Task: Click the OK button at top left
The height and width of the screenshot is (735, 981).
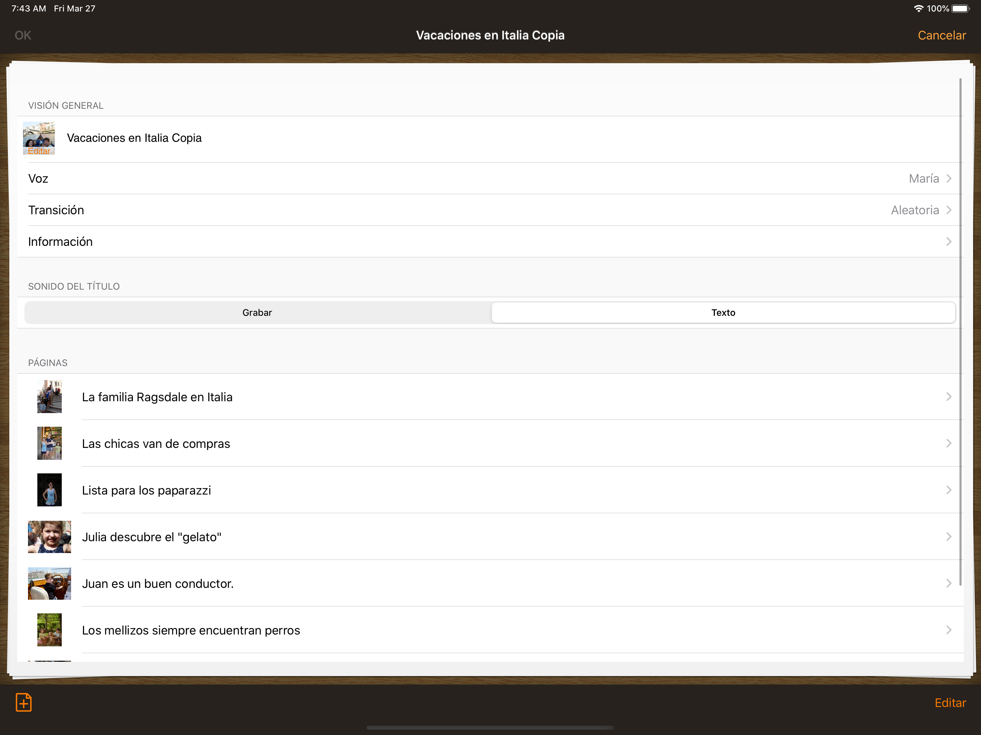Action: (x=23, y=35)
